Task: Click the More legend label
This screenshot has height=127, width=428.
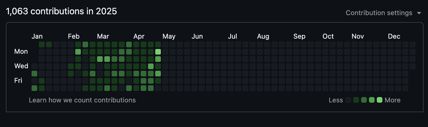Action: tap(392, 100)
